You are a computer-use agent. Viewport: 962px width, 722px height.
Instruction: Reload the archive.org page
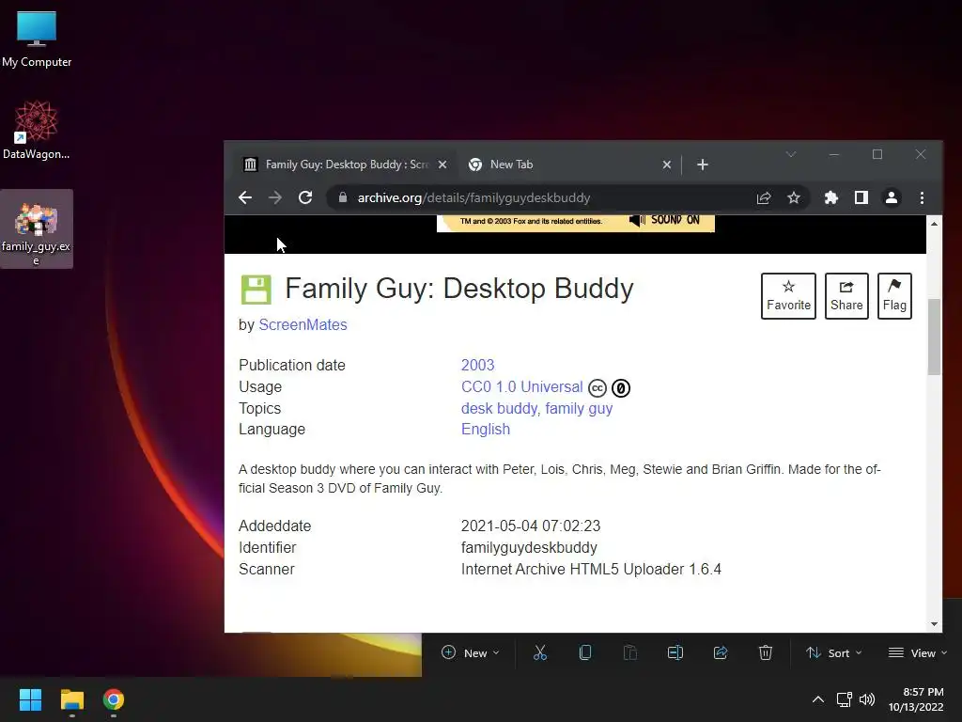[305, 197]
